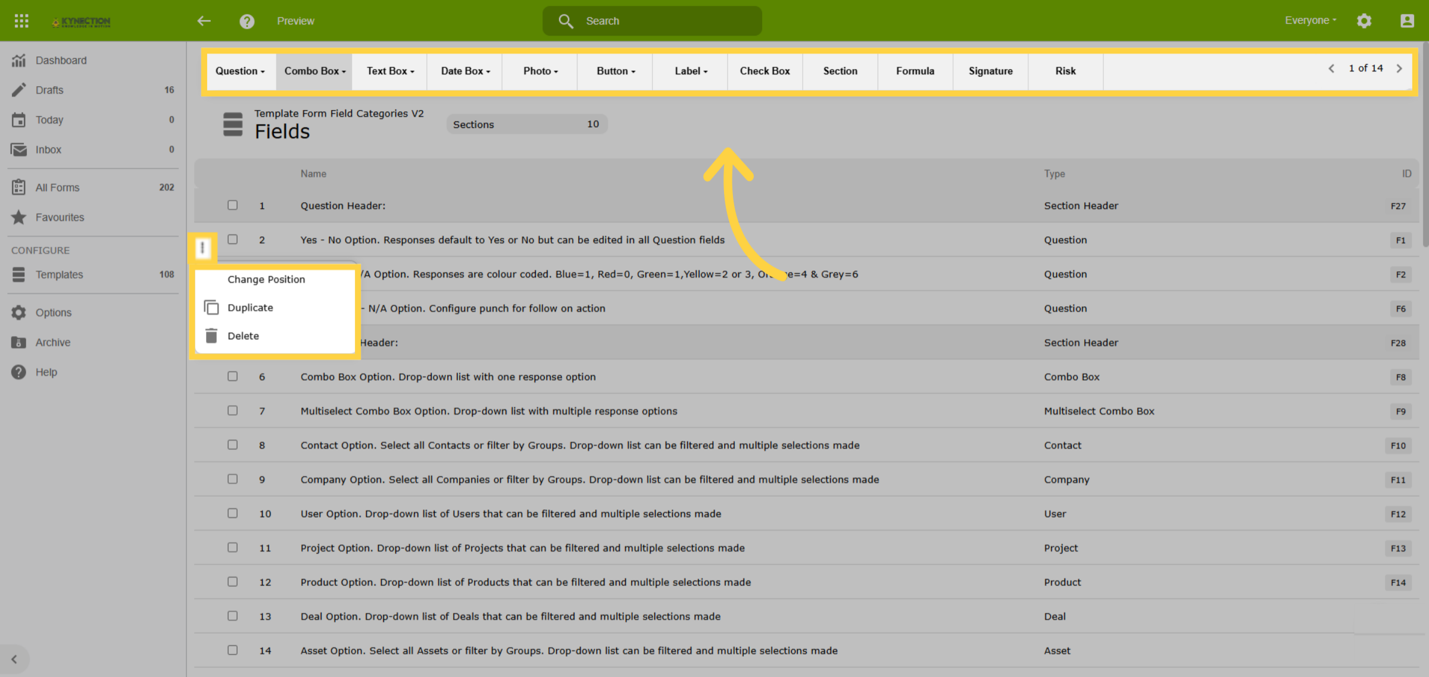Open the user account icon
1429x677 pixels.
[x=1407, y=21]
